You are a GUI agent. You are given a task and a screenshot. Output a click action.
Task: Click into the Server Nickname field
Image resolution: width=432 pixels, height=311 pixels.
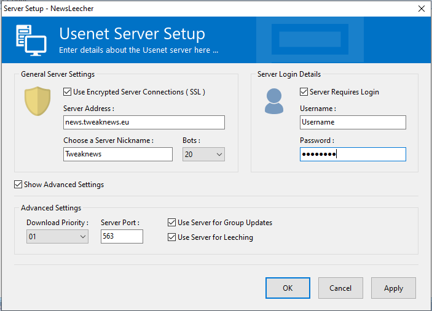pos(118,154)
